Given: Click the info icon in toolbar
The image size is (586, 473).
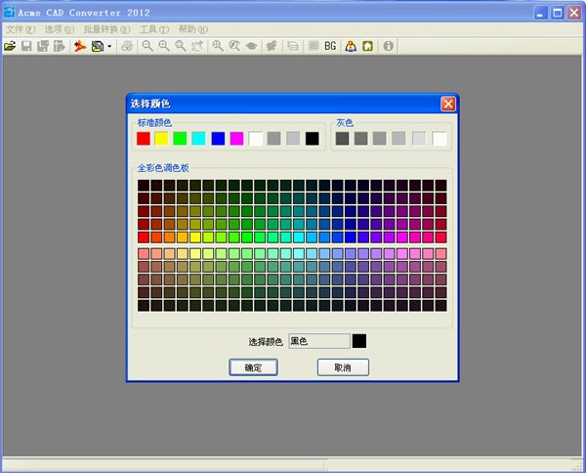Looking at the screenshot, I should tap(389, 46).
